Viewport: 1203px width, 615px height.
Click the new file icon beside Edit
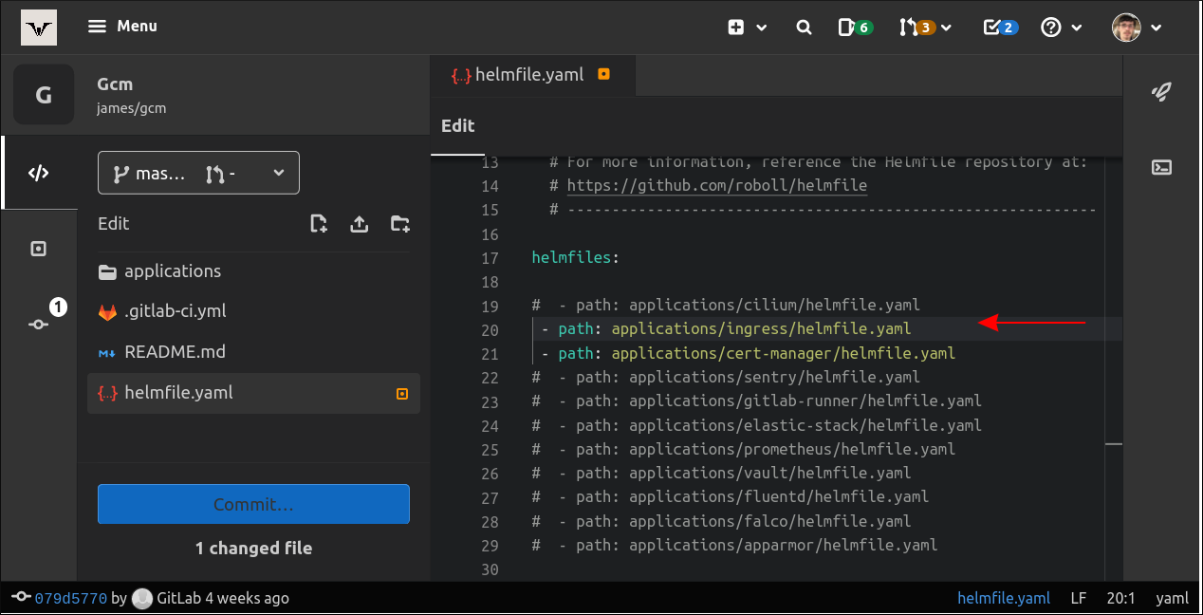[319, 224]
